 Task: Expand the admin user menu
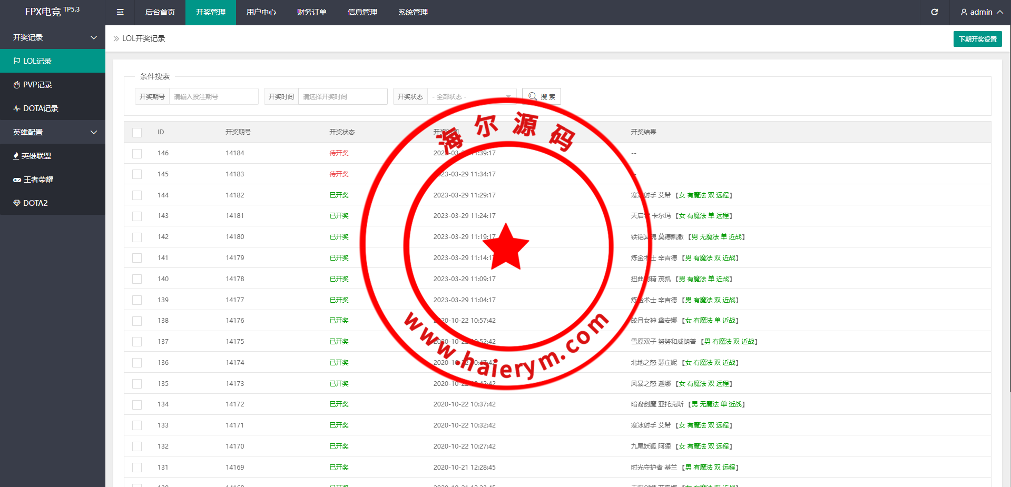(x=981, y=12)
